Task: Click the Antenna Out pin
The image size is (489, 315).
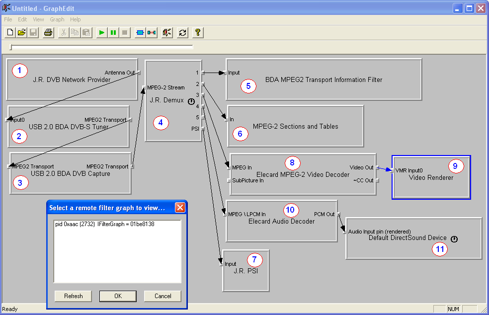Action: coord(139,73)
